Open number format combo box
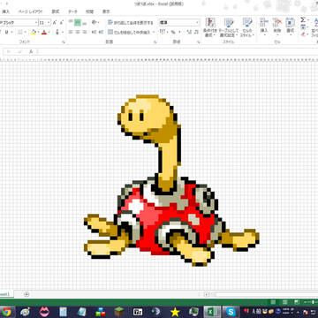Image resolution: width=318 pixels, height=318 pixels. point(179,22)
